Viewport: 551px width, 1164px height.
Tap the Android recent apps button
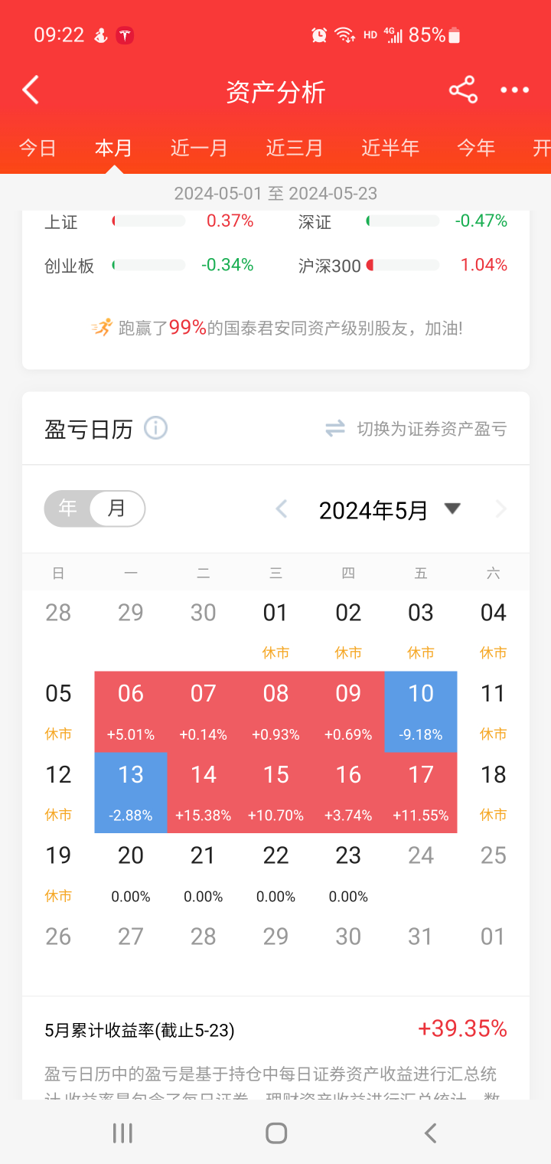(x=122, y=1133)
